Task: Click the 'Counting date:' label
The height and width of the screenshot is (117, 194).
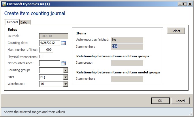Action: click(18, 43)
